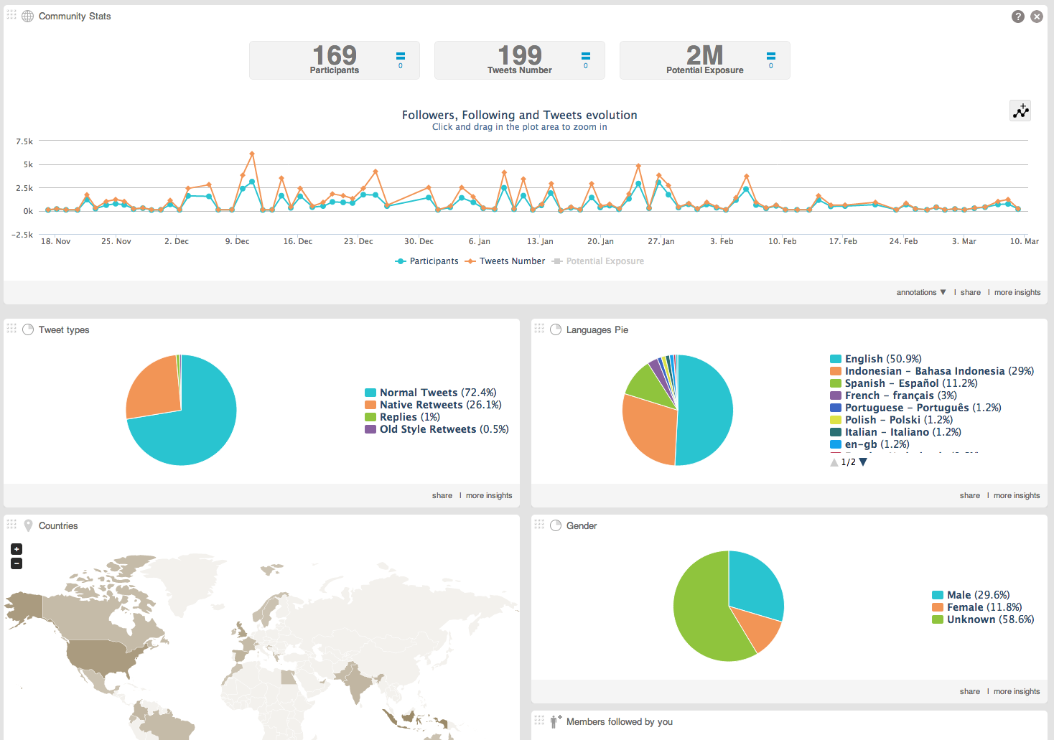Toggle Male gender legend entry
The height and width of the screenshot is (740, 1054).
pyautogui.click(x=971, y=595)
